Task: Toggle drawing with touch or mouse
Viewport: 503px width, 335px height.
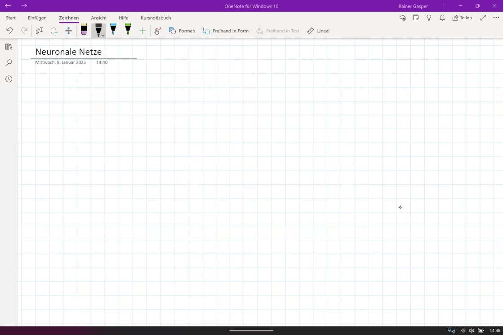Action: pos(157,31)
